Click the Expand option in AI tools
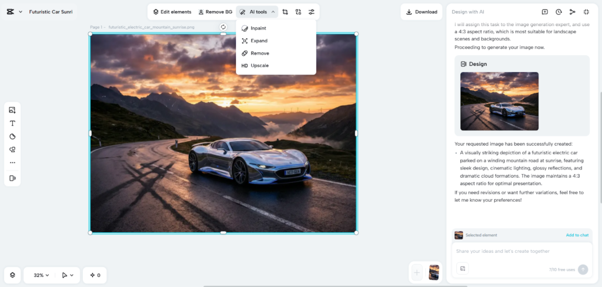Screen dimensions: 602x287 258,41
